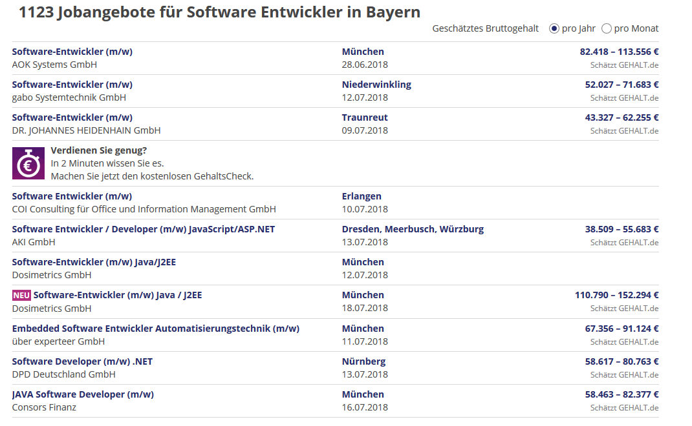Click company name 'gabo Systemtechnik GmbH'
This screenshot has width=692, height=426.
pyautogui.click(x=69, y=98)
